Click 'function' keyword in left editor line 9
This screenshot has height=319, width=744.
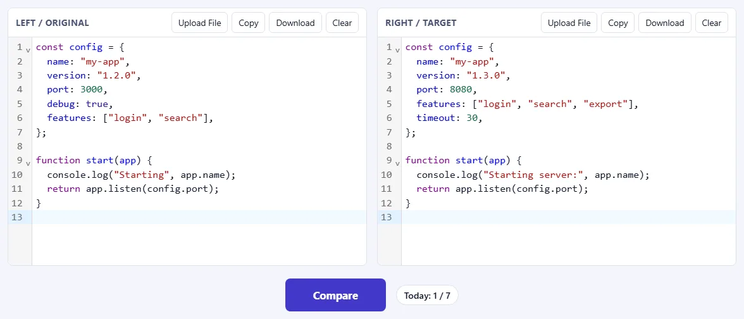click(x=58, y=161)
